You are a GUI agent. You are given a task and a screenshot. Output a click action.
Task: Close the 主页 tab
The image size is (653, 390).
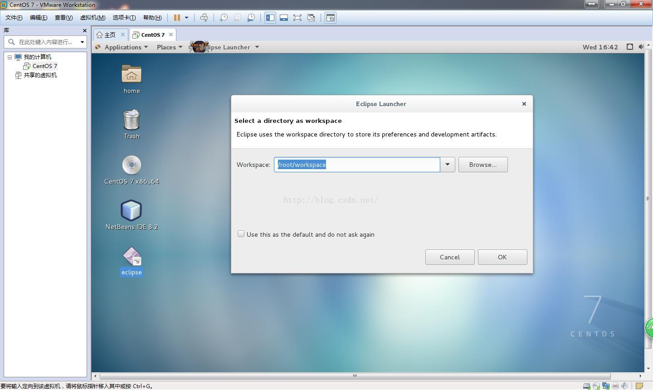click(122, 34)
